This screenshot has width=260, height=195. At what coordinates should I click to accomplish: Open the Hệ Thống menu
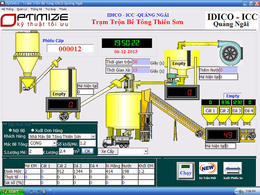[7, 9]
